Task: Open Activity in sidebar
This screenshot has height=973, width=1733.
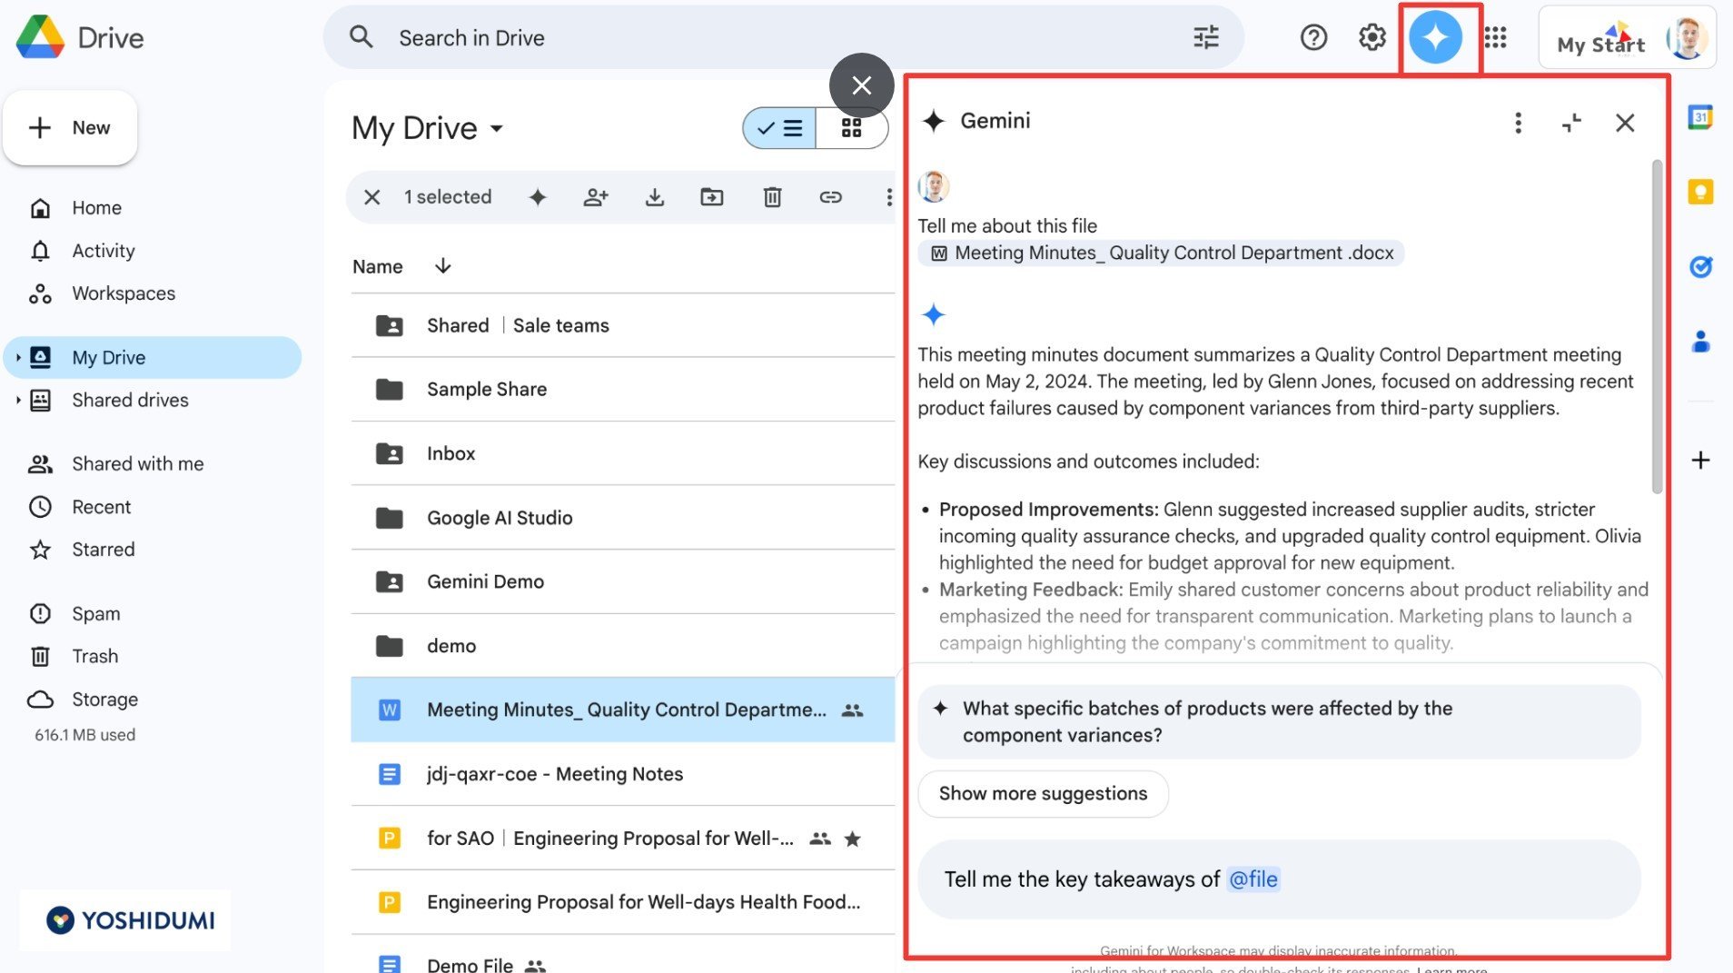Action: [104, 251]
